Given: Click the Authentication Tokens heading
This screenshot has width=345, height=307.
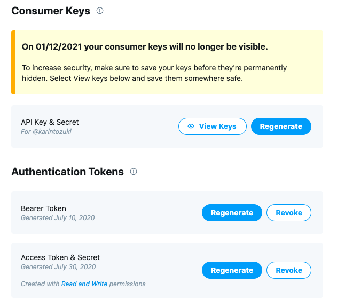Looking at the screenshot, I should [x=67, y=172].
